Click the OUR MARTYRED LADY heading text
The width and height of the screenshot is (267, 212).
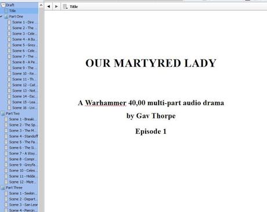click(x=151, y=63)
